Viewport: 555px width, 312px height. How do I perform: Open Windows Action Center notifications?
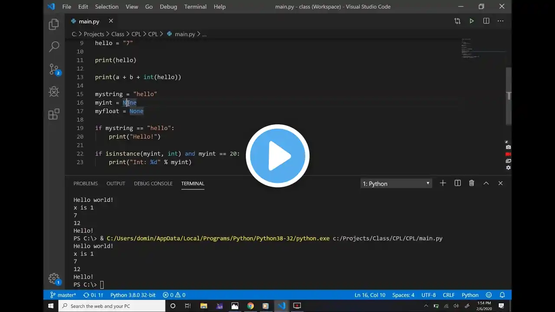(x=502, y=306)
